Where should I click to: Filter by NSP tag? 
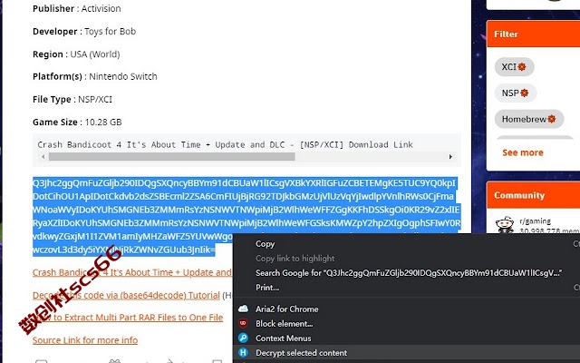[x=516, y=93]
